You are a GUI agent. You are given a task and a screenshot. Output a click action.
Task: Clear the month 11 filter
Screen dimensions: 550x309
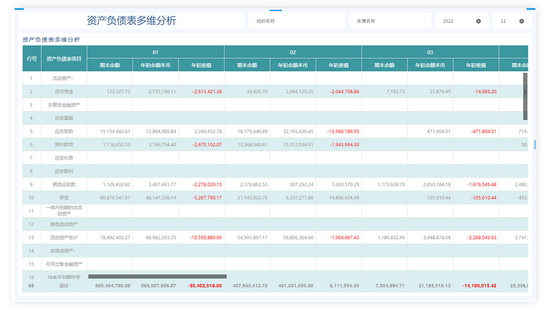point(522,21)
